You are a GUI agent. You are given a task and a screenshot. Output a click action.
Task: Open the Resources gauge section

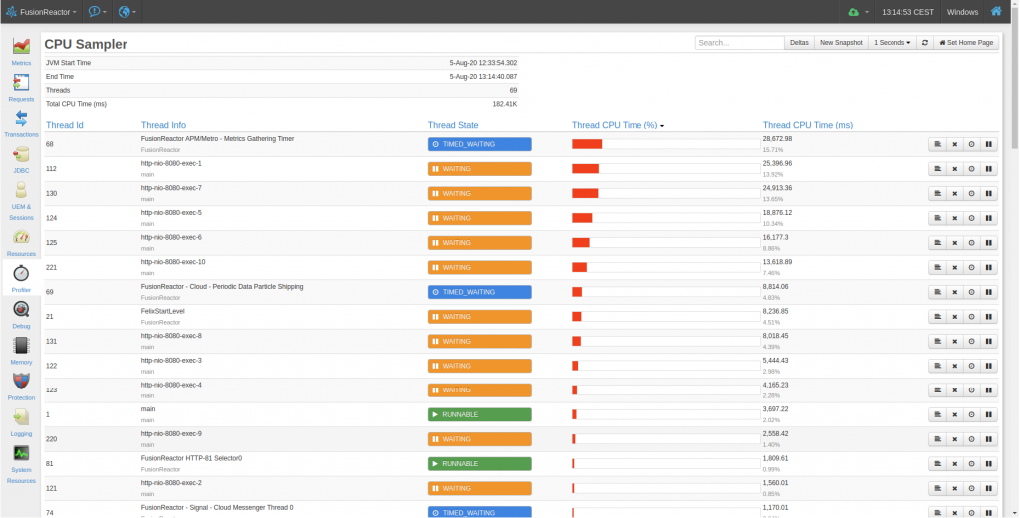(x=21, y=243)
